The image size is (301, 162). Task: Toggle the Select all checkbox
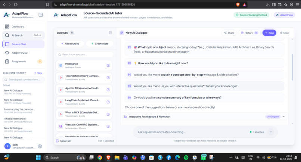[x=58, y=141]
